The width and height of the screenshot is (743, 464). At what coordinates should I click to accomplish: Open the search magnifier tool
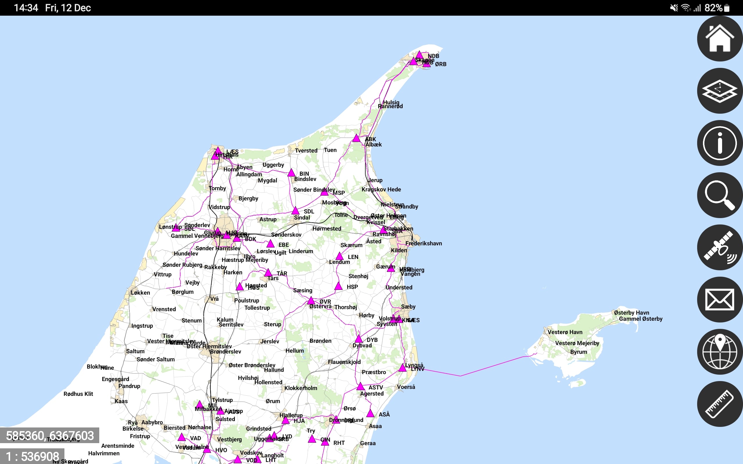point(719,195)
